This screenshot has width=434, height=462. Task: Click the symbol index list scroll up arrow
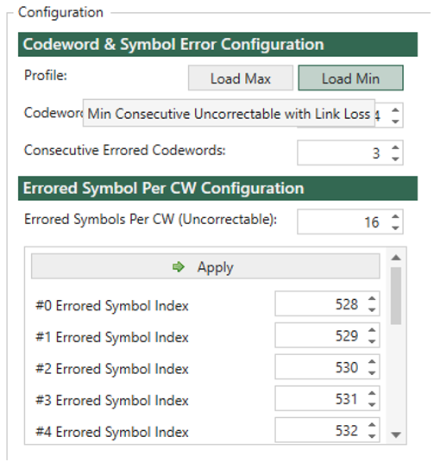click(x=396, y=258)
